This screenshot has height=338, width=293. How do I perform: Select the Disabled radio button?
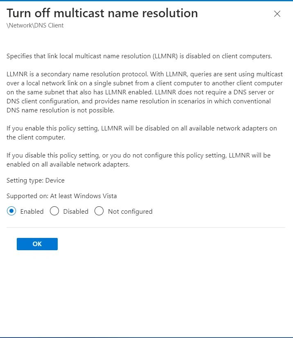click(x=54, y=211)
